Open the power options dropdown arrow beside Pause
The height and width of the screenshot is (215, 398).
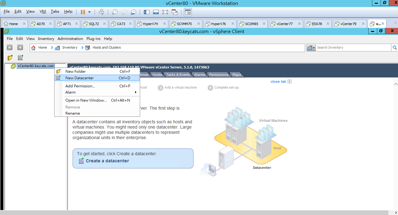90,12
